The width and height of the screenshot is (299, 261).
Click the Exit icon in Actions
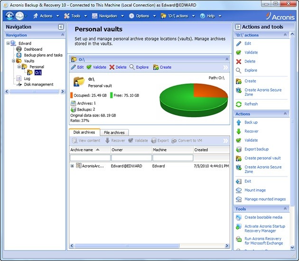[239, 181]
